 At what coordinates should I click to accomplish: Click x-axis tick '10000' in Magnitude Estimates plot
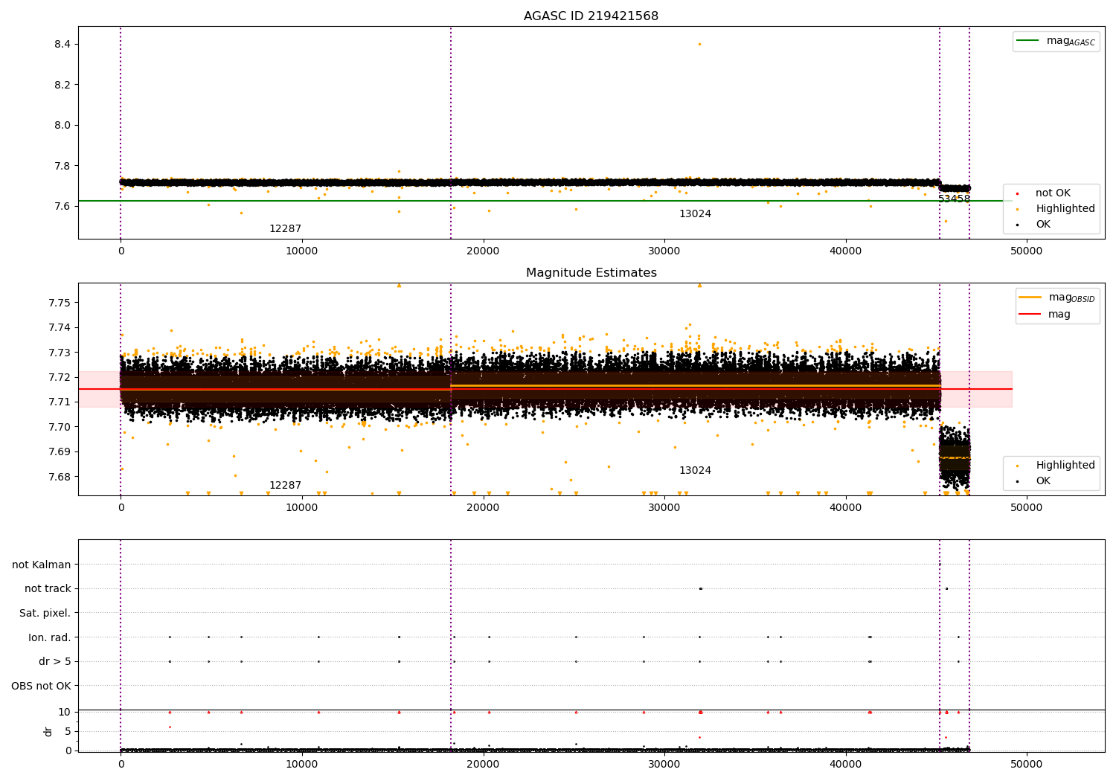pos(302,508)
